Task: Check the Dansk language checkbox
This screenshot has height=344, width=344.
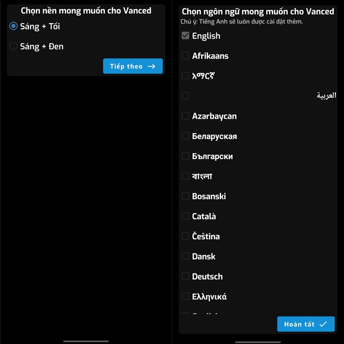Action: tap(185, 256)
